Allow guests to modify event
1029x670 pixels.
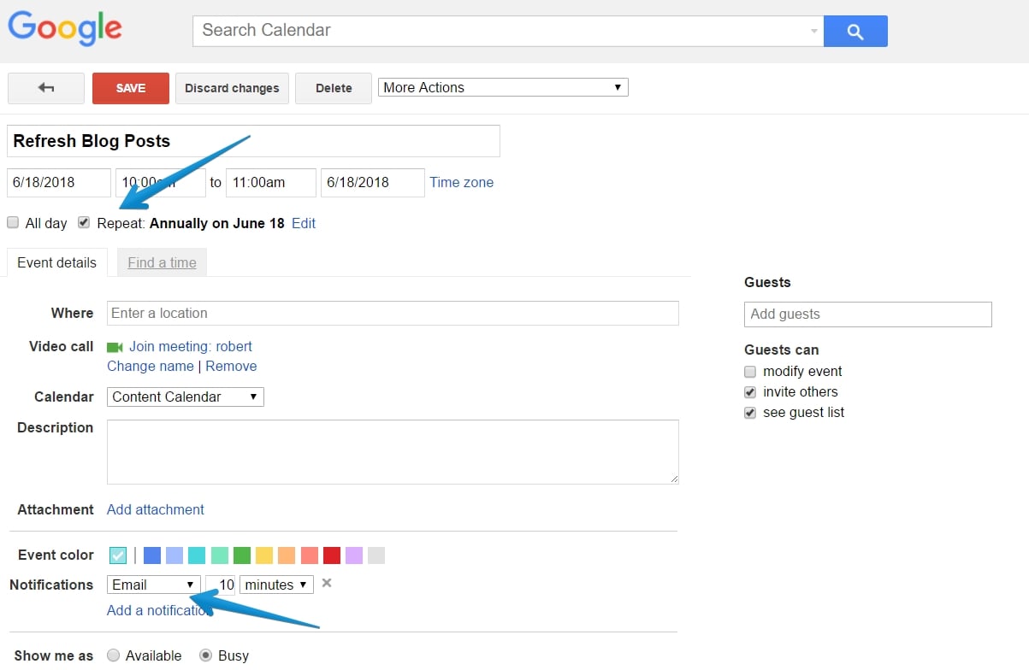click(x=750, y=372)
